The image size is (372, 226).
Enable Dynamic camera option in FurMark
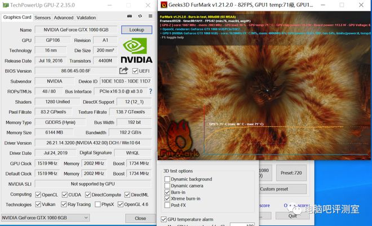(167, 185)
